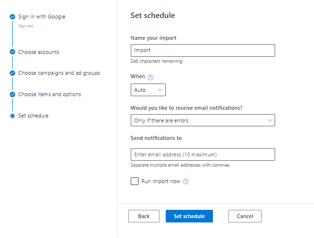
Task: Click the Sign out link
Action: 26,26
